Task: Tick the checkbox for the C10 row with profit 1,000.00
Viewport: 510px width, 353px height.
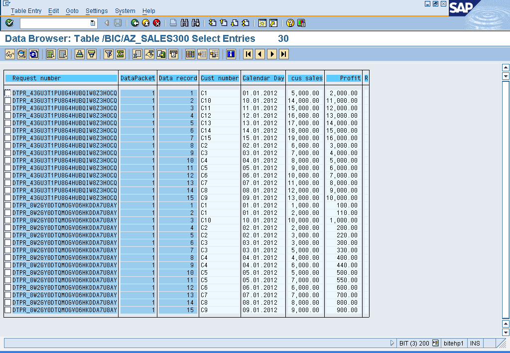Action: click(x=8, y=220)
